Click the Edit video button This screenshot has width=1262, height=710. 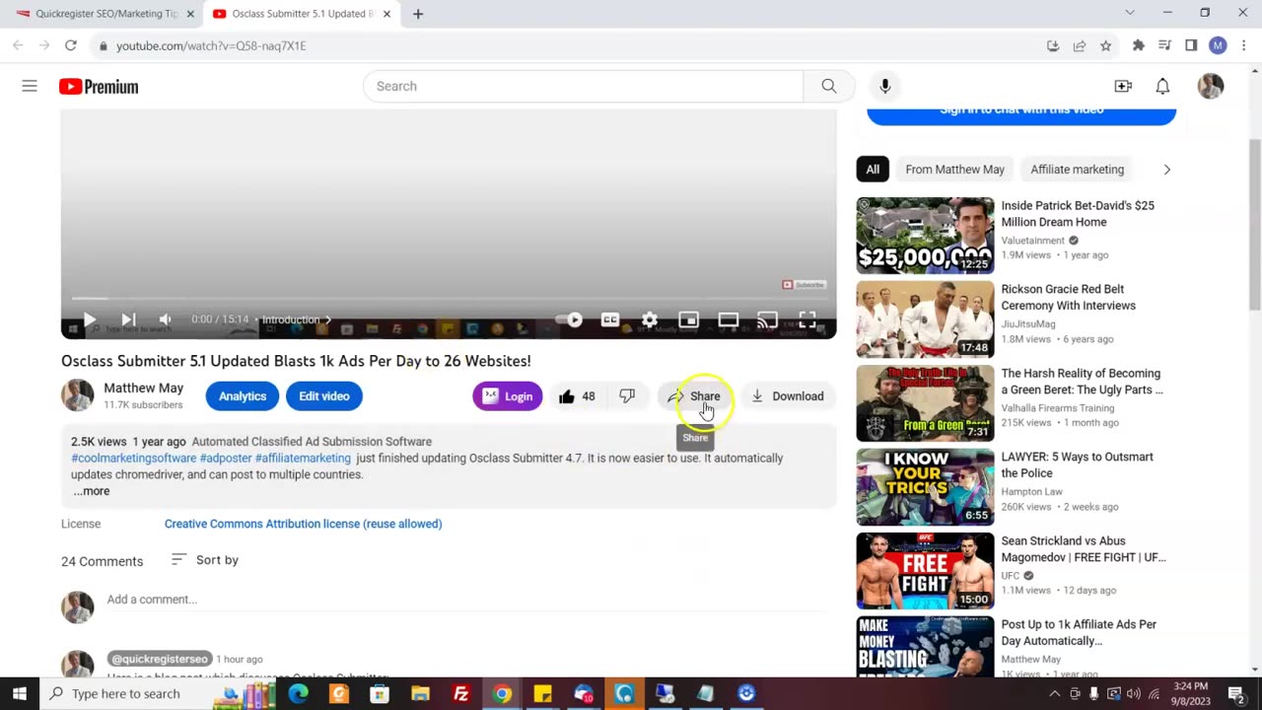[x=324, y=396]
